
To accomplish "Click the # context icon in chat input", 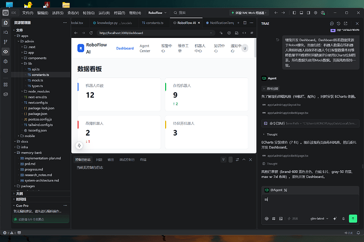I will [274, 219].
